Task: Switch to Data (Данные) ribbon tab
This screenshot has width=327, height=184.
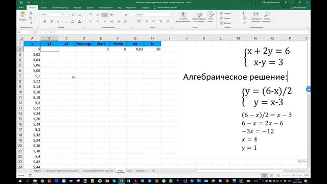Action: point(90,8)
